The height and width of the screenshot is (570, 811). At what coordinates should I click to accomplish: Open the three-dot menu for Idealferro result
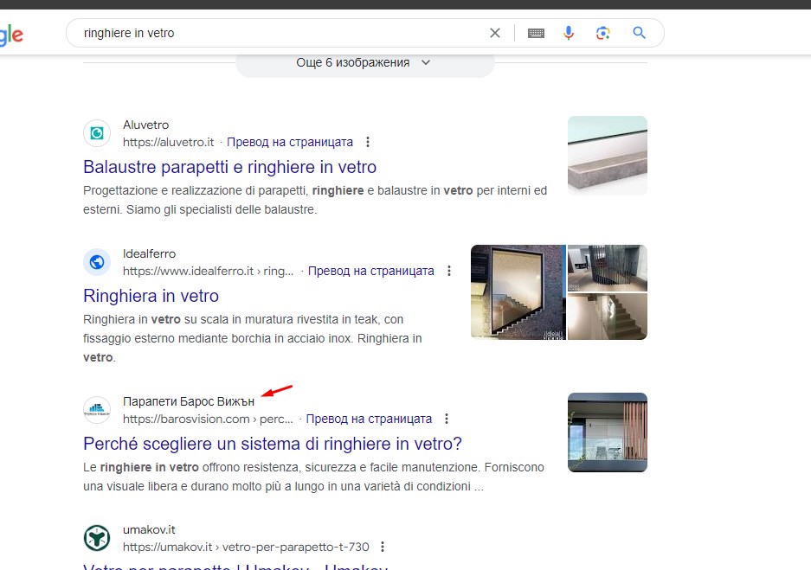click(449, 271)
